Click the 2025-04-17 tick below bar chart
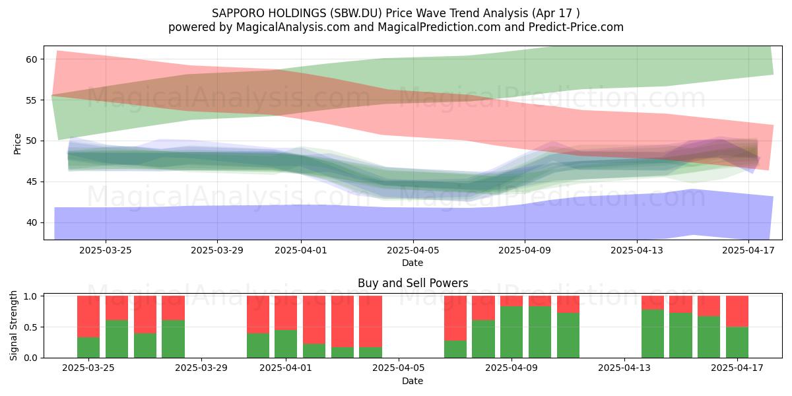The width and height of the screenshot is (792, 396). click(737, 368)
